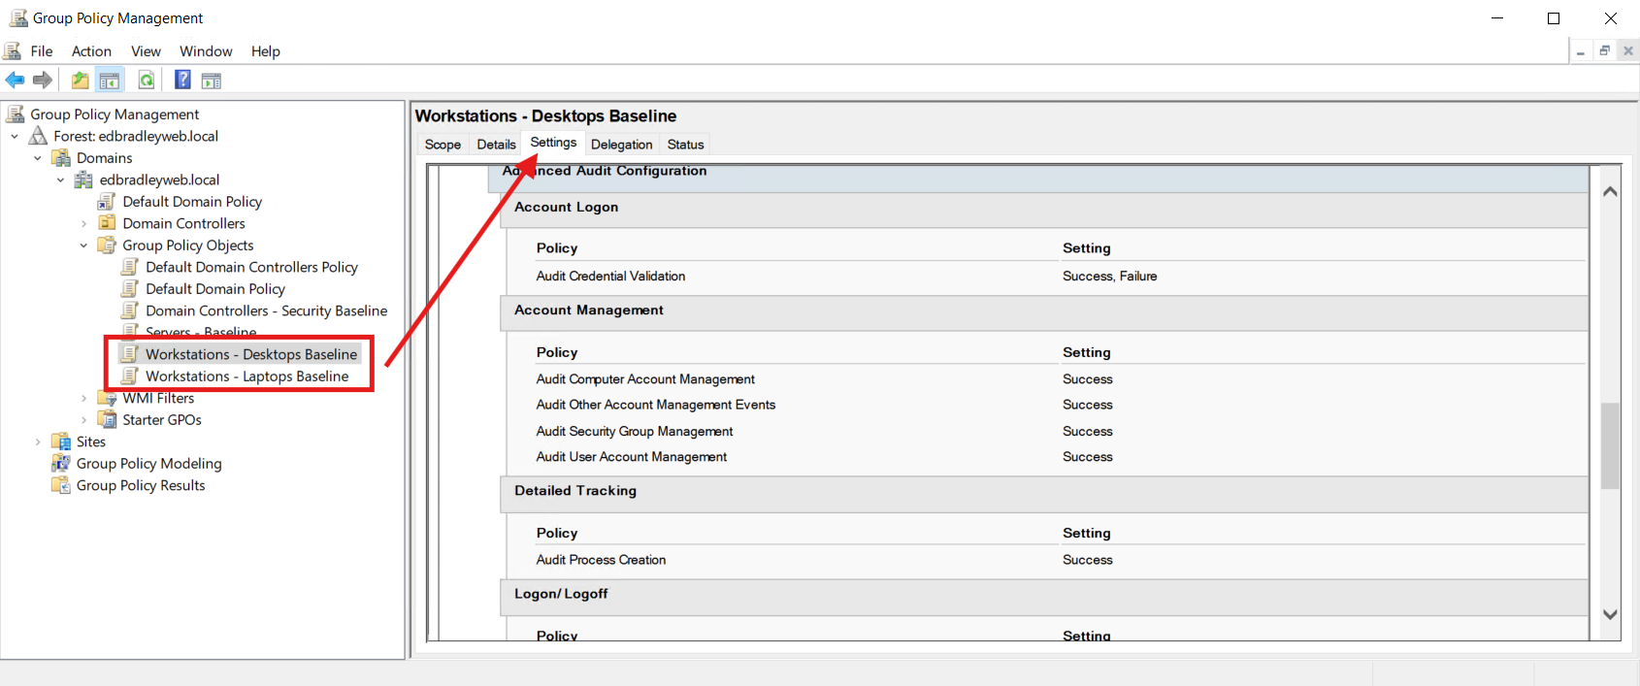This screenshot has width=1640, height=686.
Task: Toggle the Show/Hide Action Pane toolbar icon
Action: coord(212,81)
